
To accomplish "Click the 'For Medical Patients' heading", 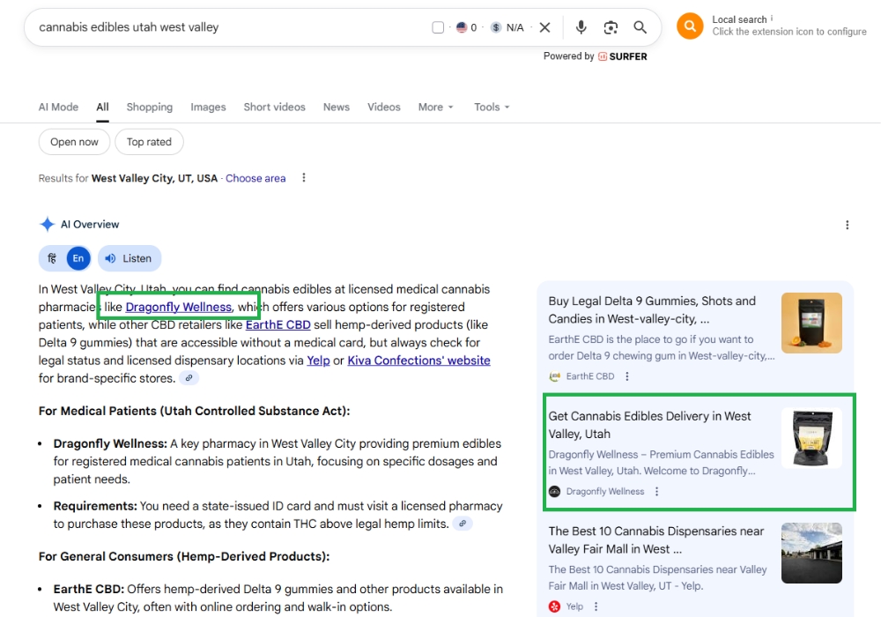I will 195,411.
